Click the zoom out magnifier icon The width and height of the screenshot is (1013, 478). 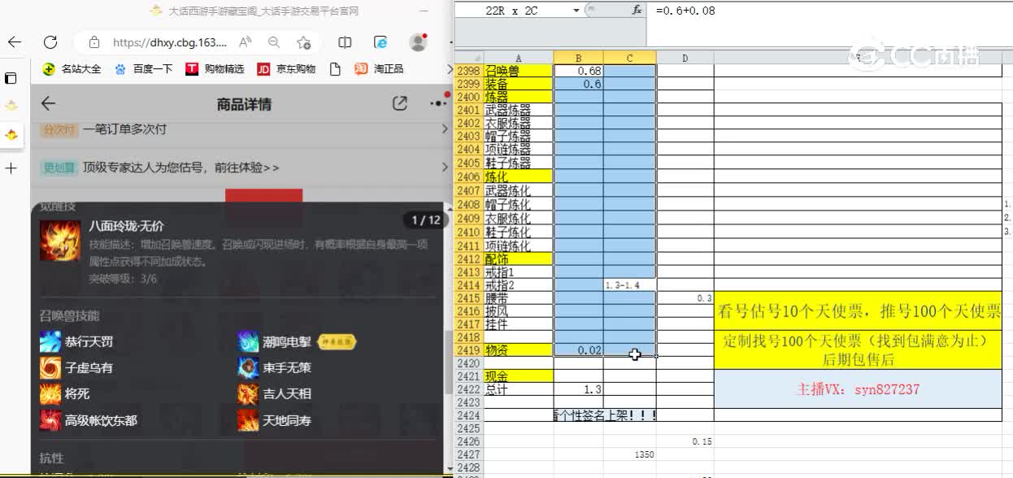[274, 42]
